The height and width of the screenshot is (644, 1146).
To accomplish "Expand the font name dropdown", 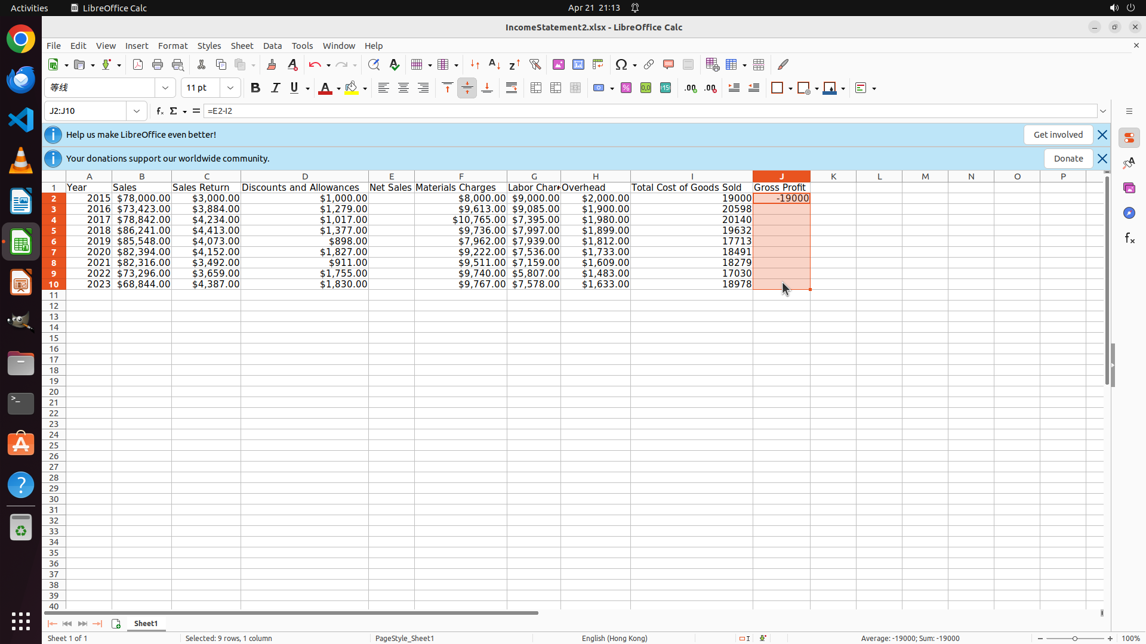I will coord(165,88).
